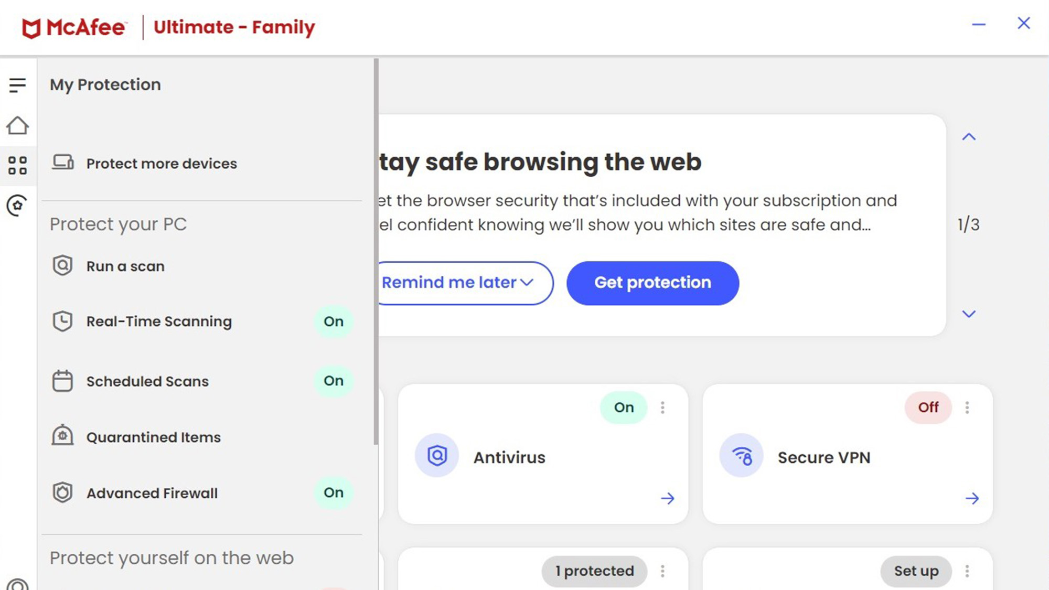
Task: Click the Antivirus arrow link
Action: 667,498
